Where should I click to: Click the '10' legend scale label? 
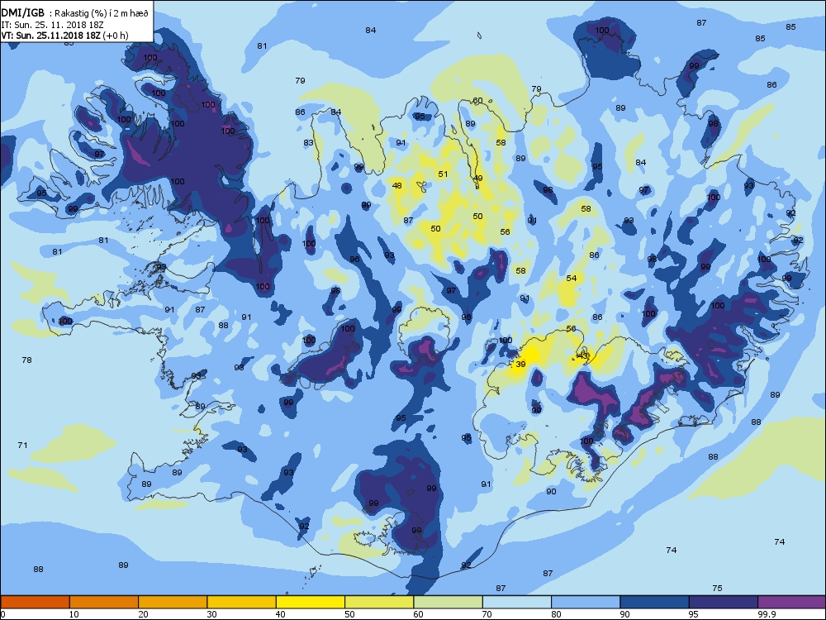(74, 614)
